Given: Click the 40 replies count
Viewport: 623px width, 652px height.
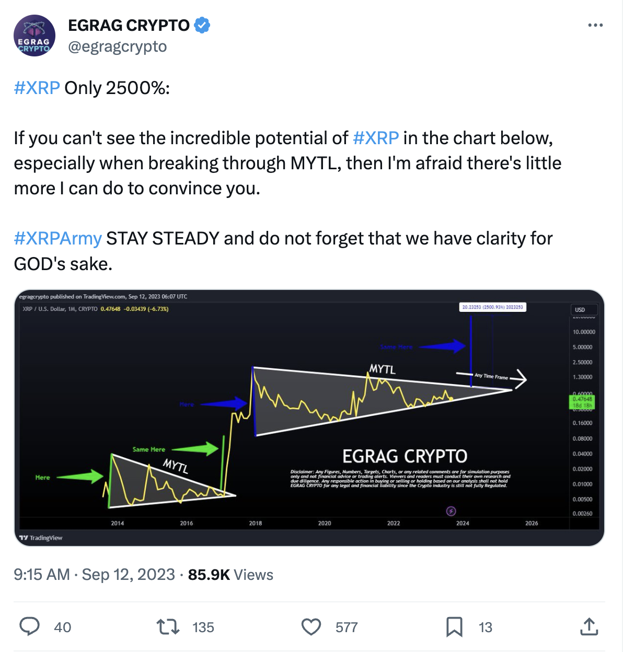Looking at the screenshot, I should click(63, 627).
